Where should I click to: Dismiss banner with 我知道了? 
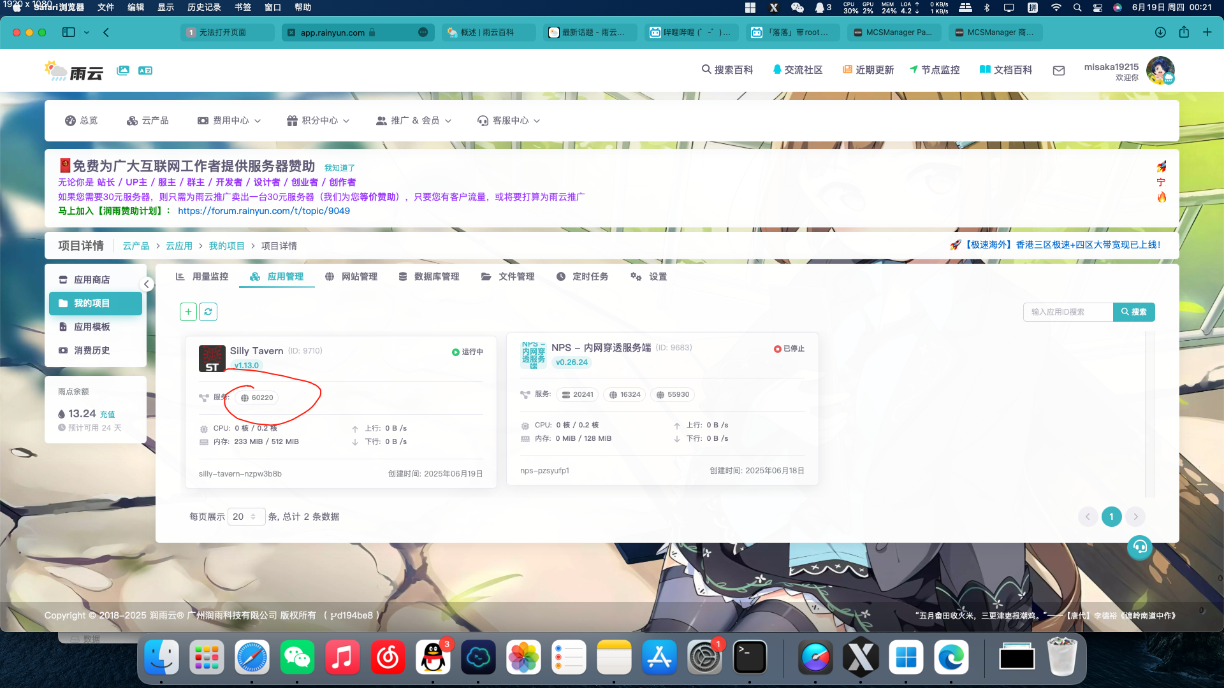pos(340,168)
